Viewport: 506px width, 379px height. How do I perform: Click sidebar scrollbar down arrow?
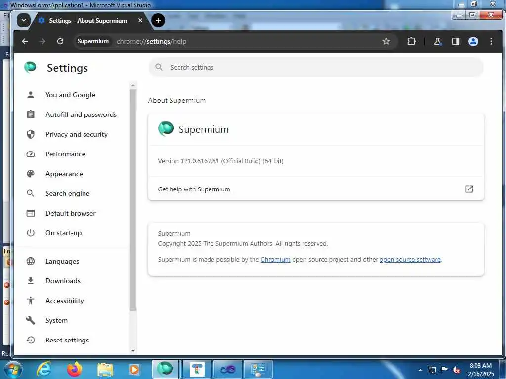(x=133, y=351)
